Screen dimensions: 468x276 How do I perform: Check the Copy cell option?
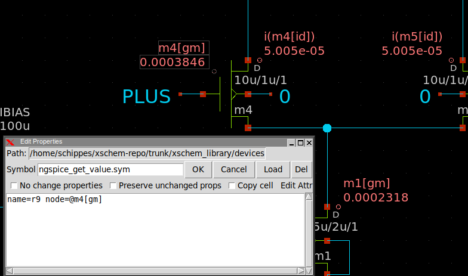click(x=232, y=185)
